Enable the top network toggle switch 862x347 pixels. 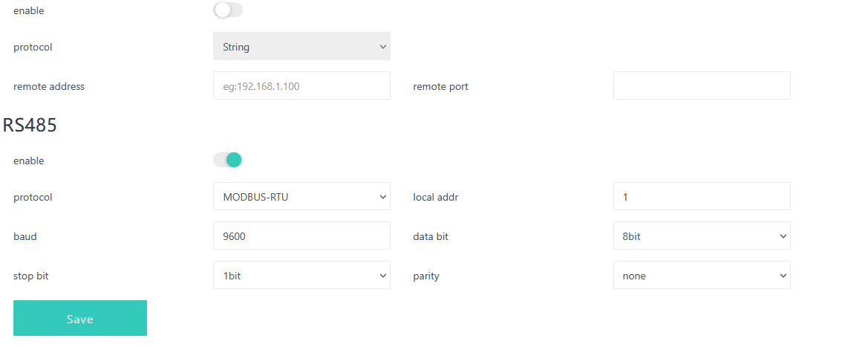coord(228,10)
